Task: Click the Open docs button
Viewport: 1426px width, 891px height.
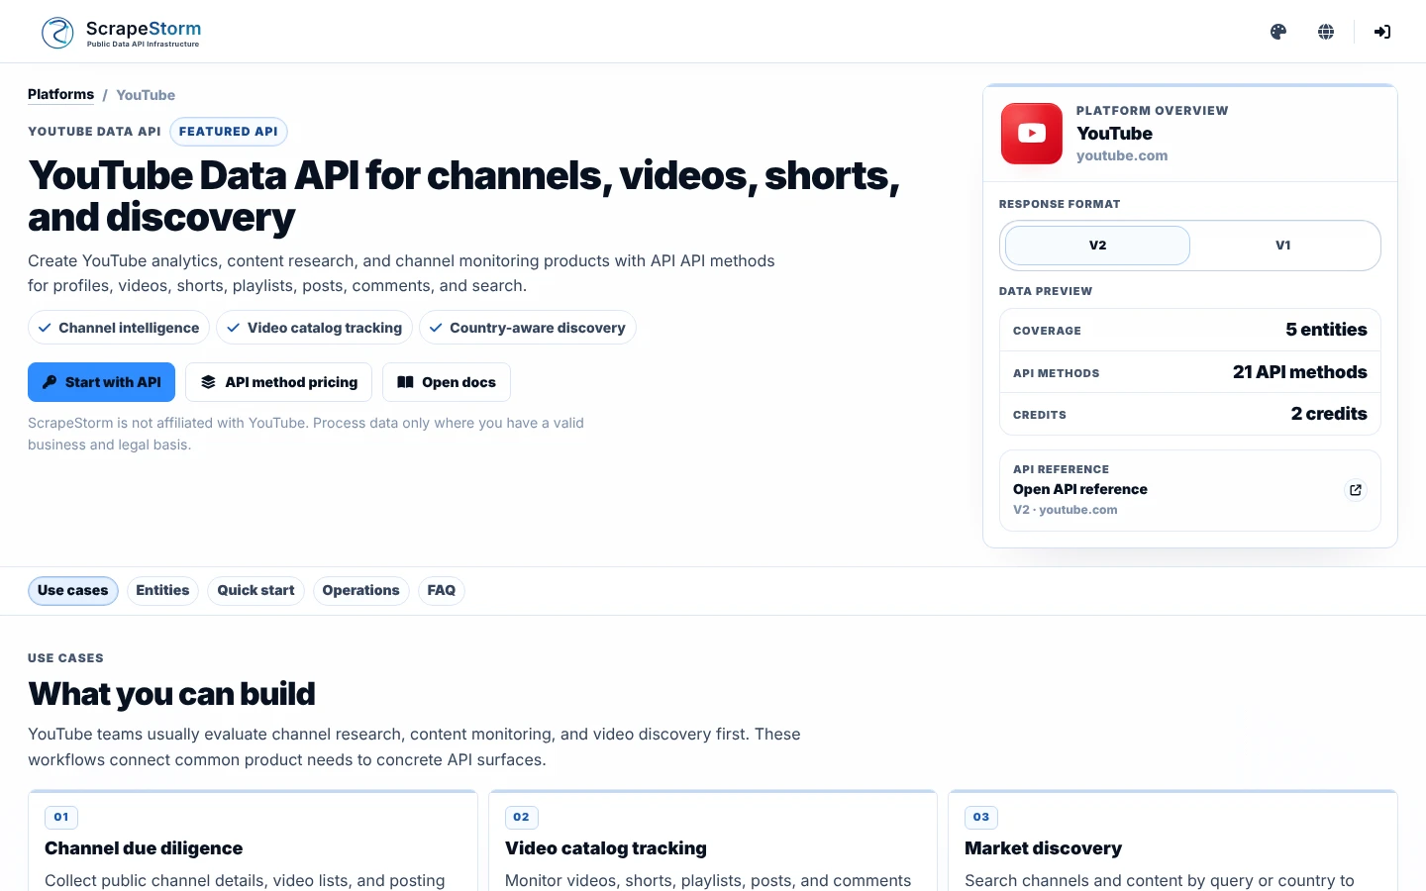Action: [x=447, y=382]
